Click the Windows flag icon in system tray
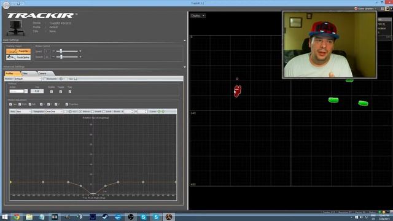 coord(356,217)
